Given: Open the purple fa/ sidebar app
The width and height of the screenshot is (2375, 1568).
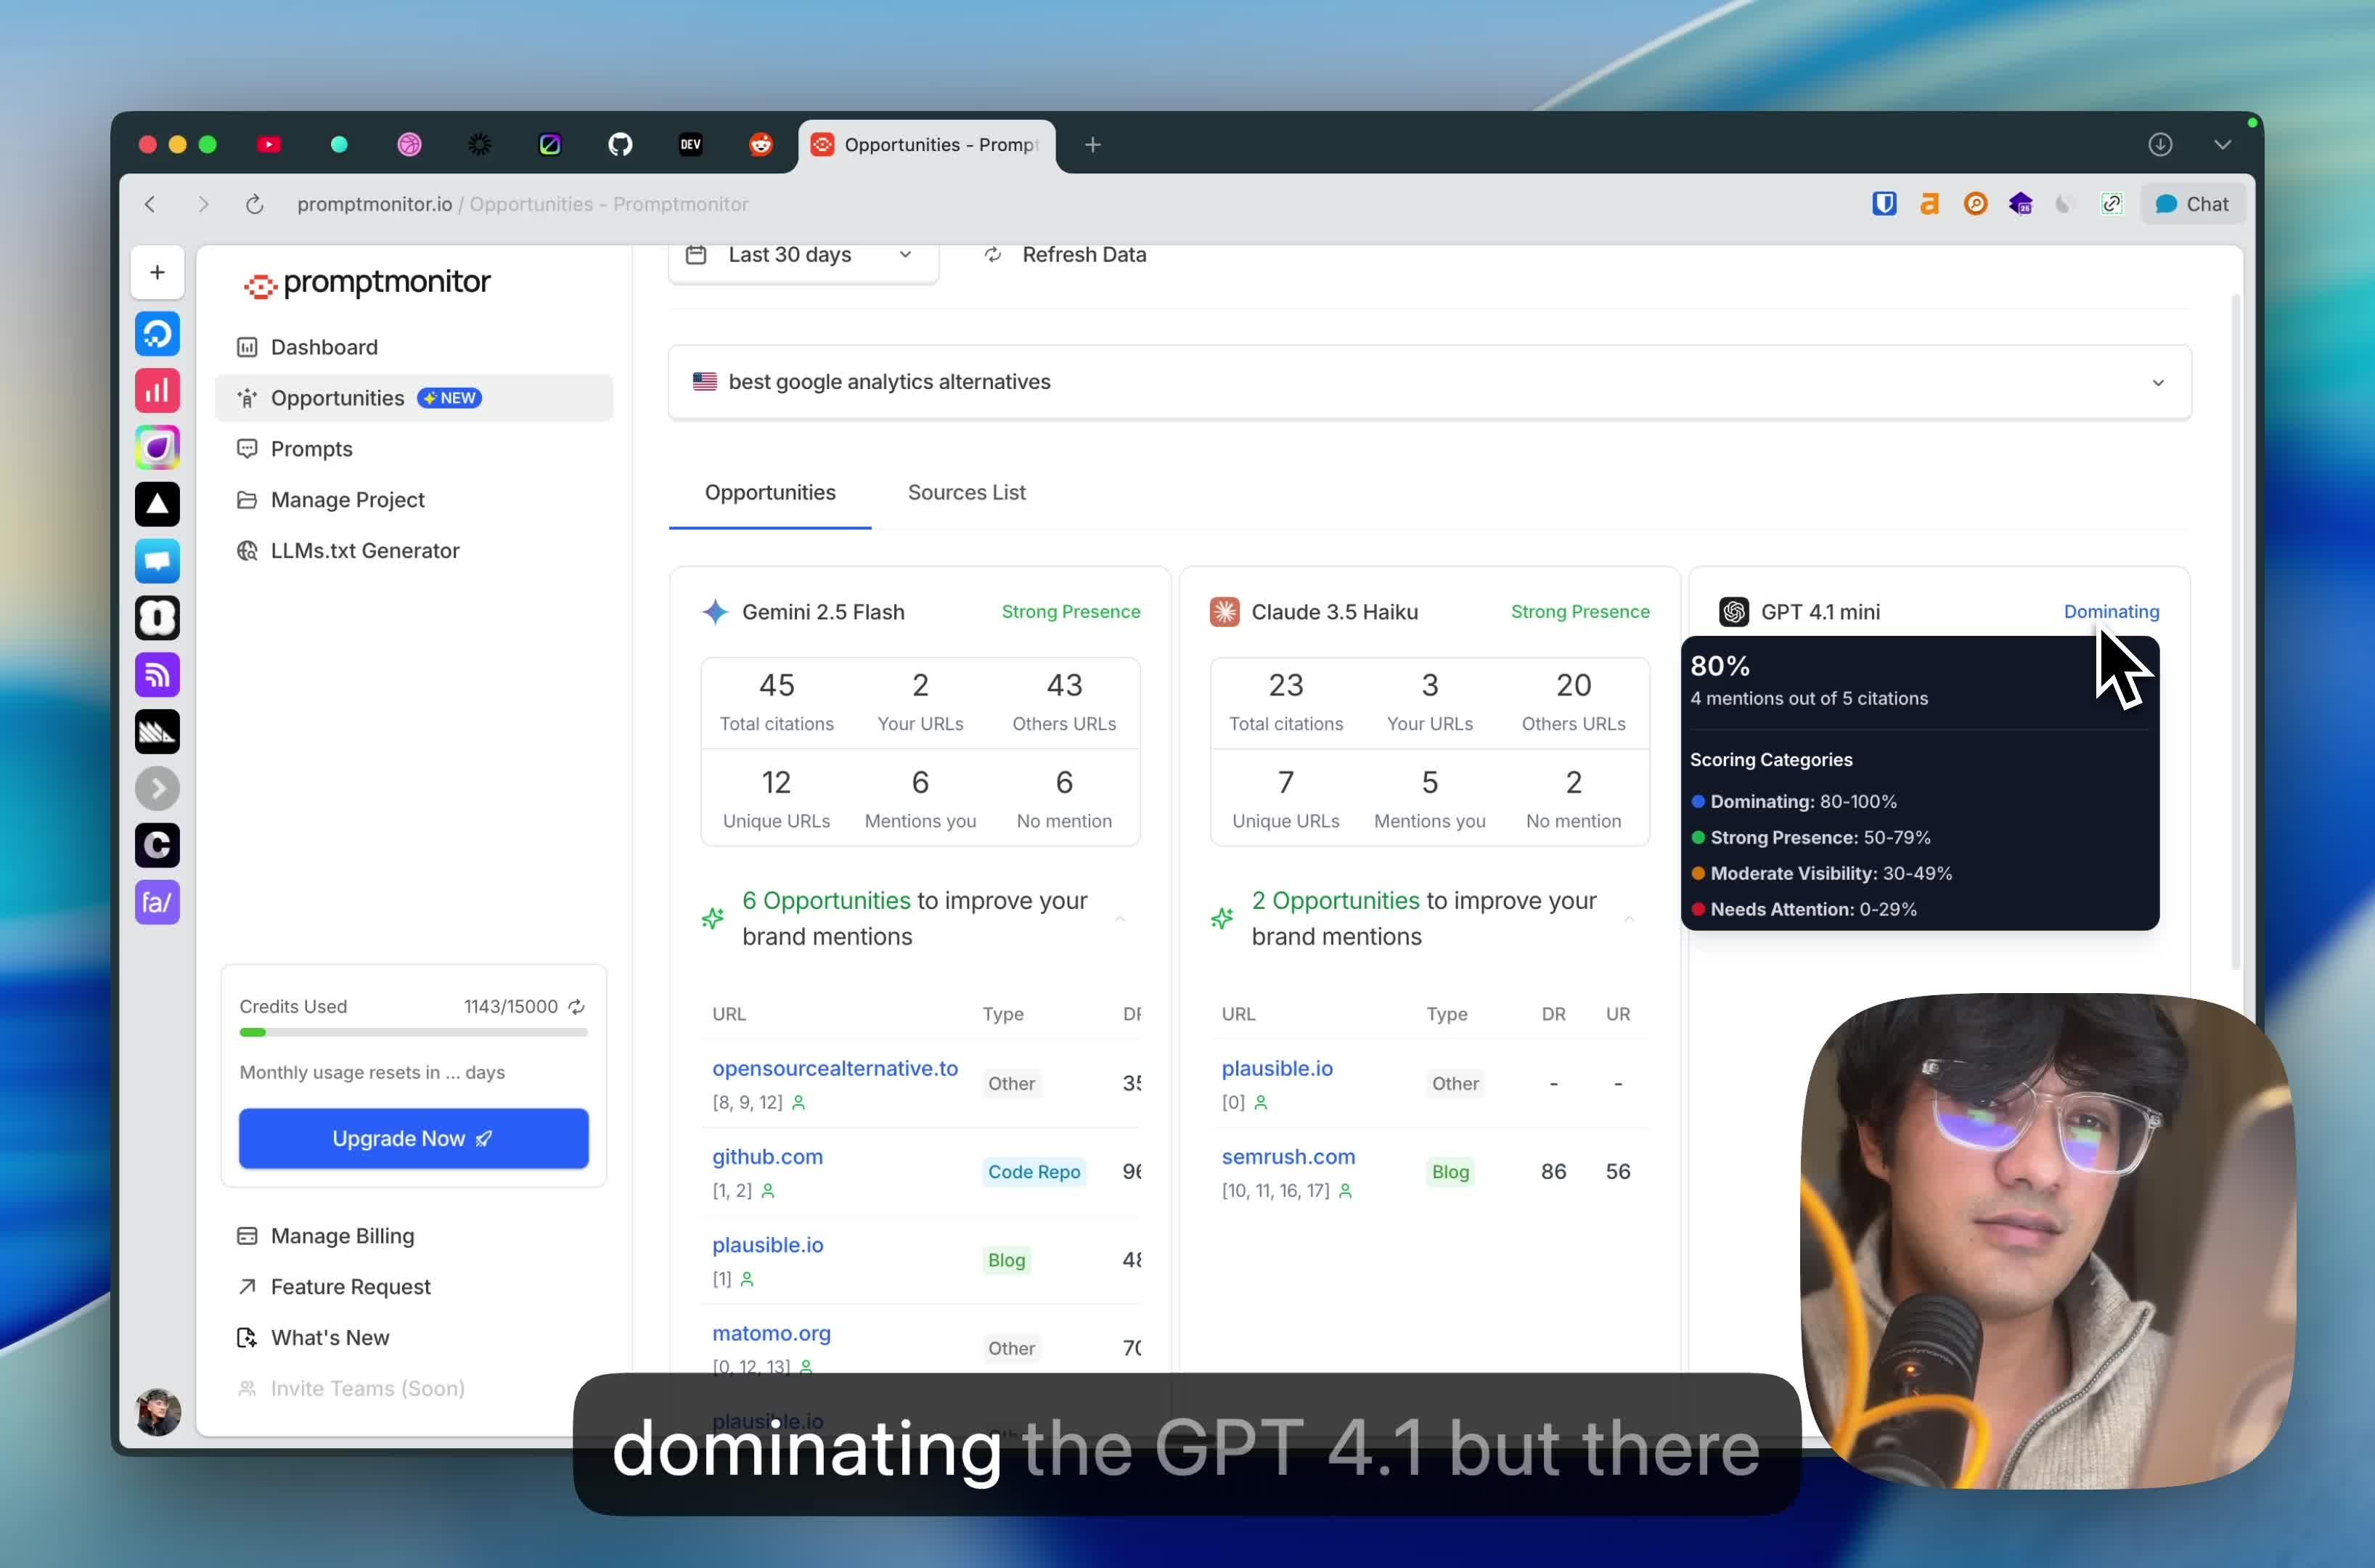Looking at the screenshot, I should 157,902.
